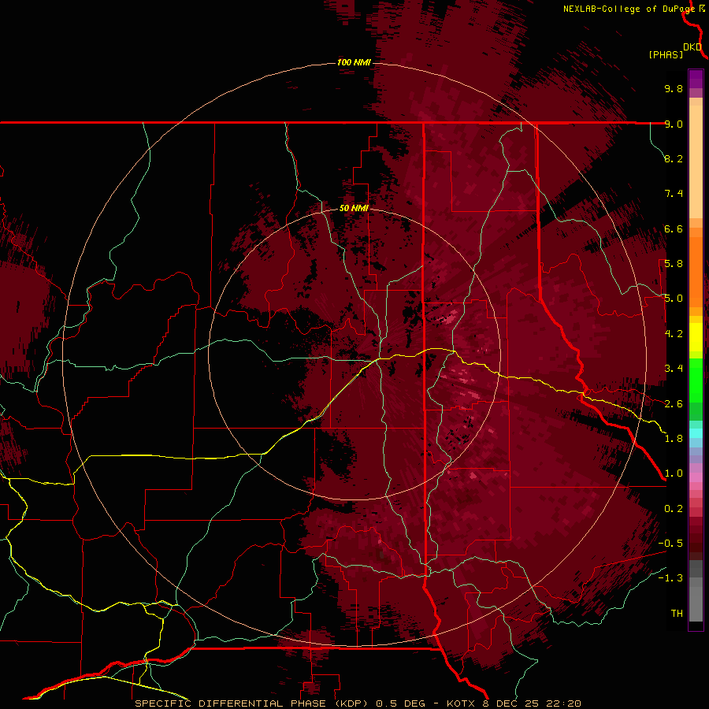Click the TH label on the legend

[x=677, y=614]
